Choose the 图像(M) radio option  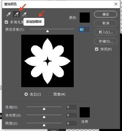point(50,94)
